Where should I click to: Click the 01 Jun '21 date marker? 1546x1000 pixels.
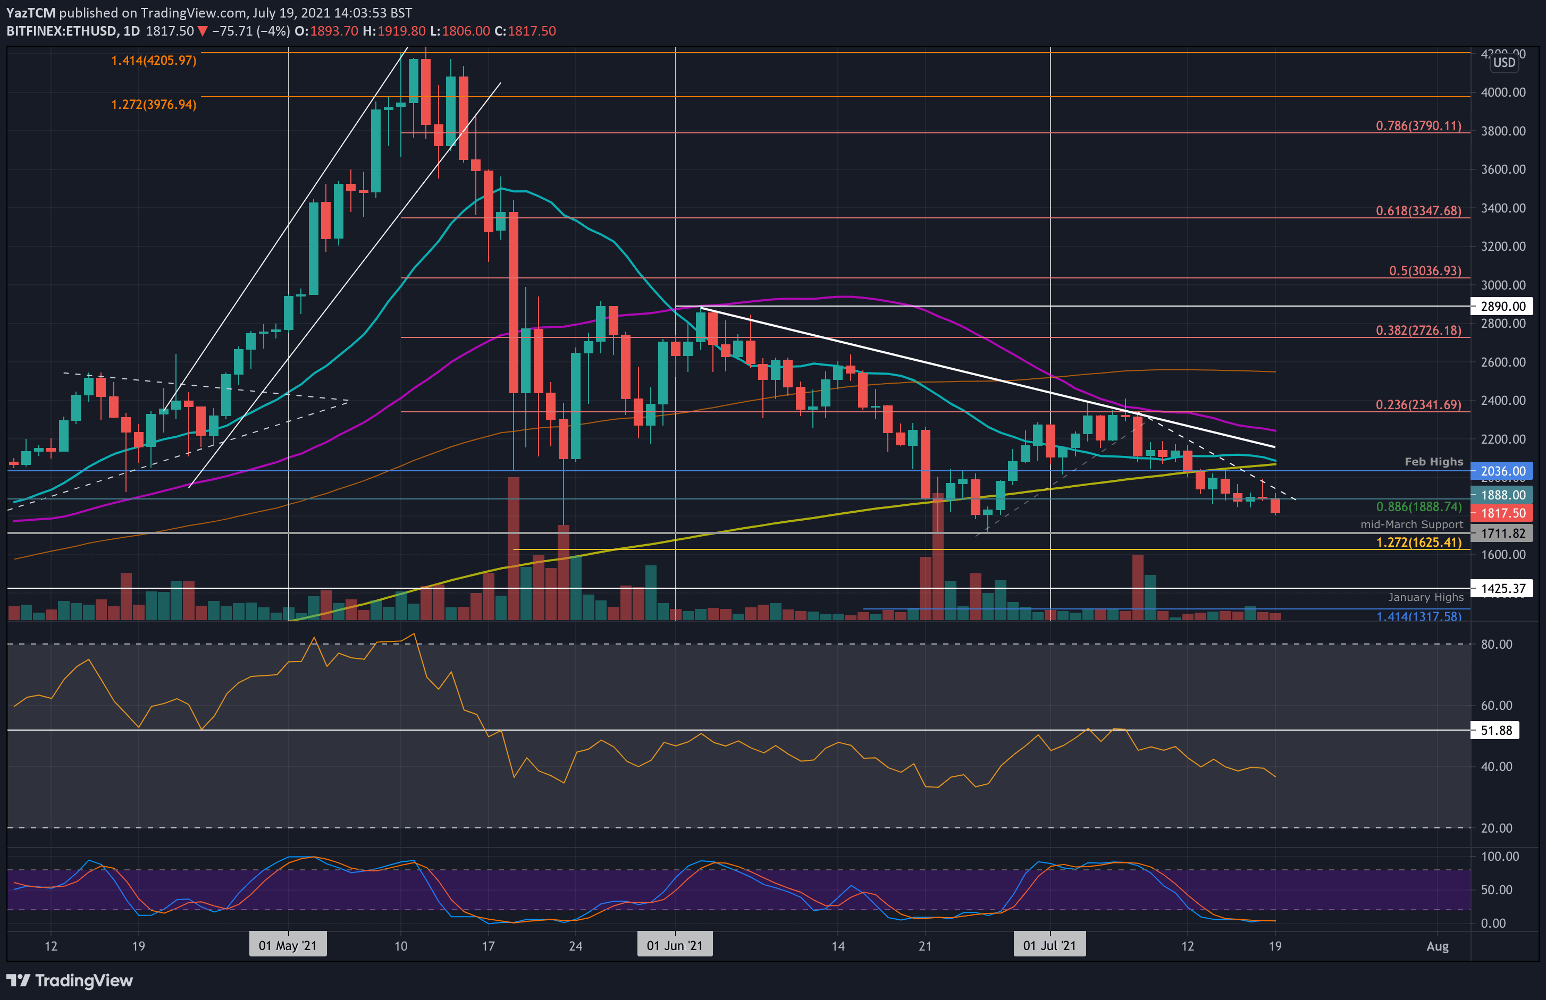(675, 945)
